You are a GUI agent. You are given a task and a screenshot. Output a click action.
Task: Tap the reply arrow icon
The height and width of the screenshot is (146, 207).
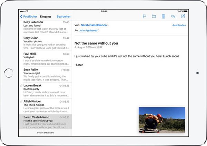(173, 16)
